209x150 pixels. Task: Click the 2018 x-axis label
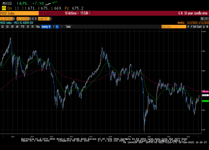click(x=110, y=137)
